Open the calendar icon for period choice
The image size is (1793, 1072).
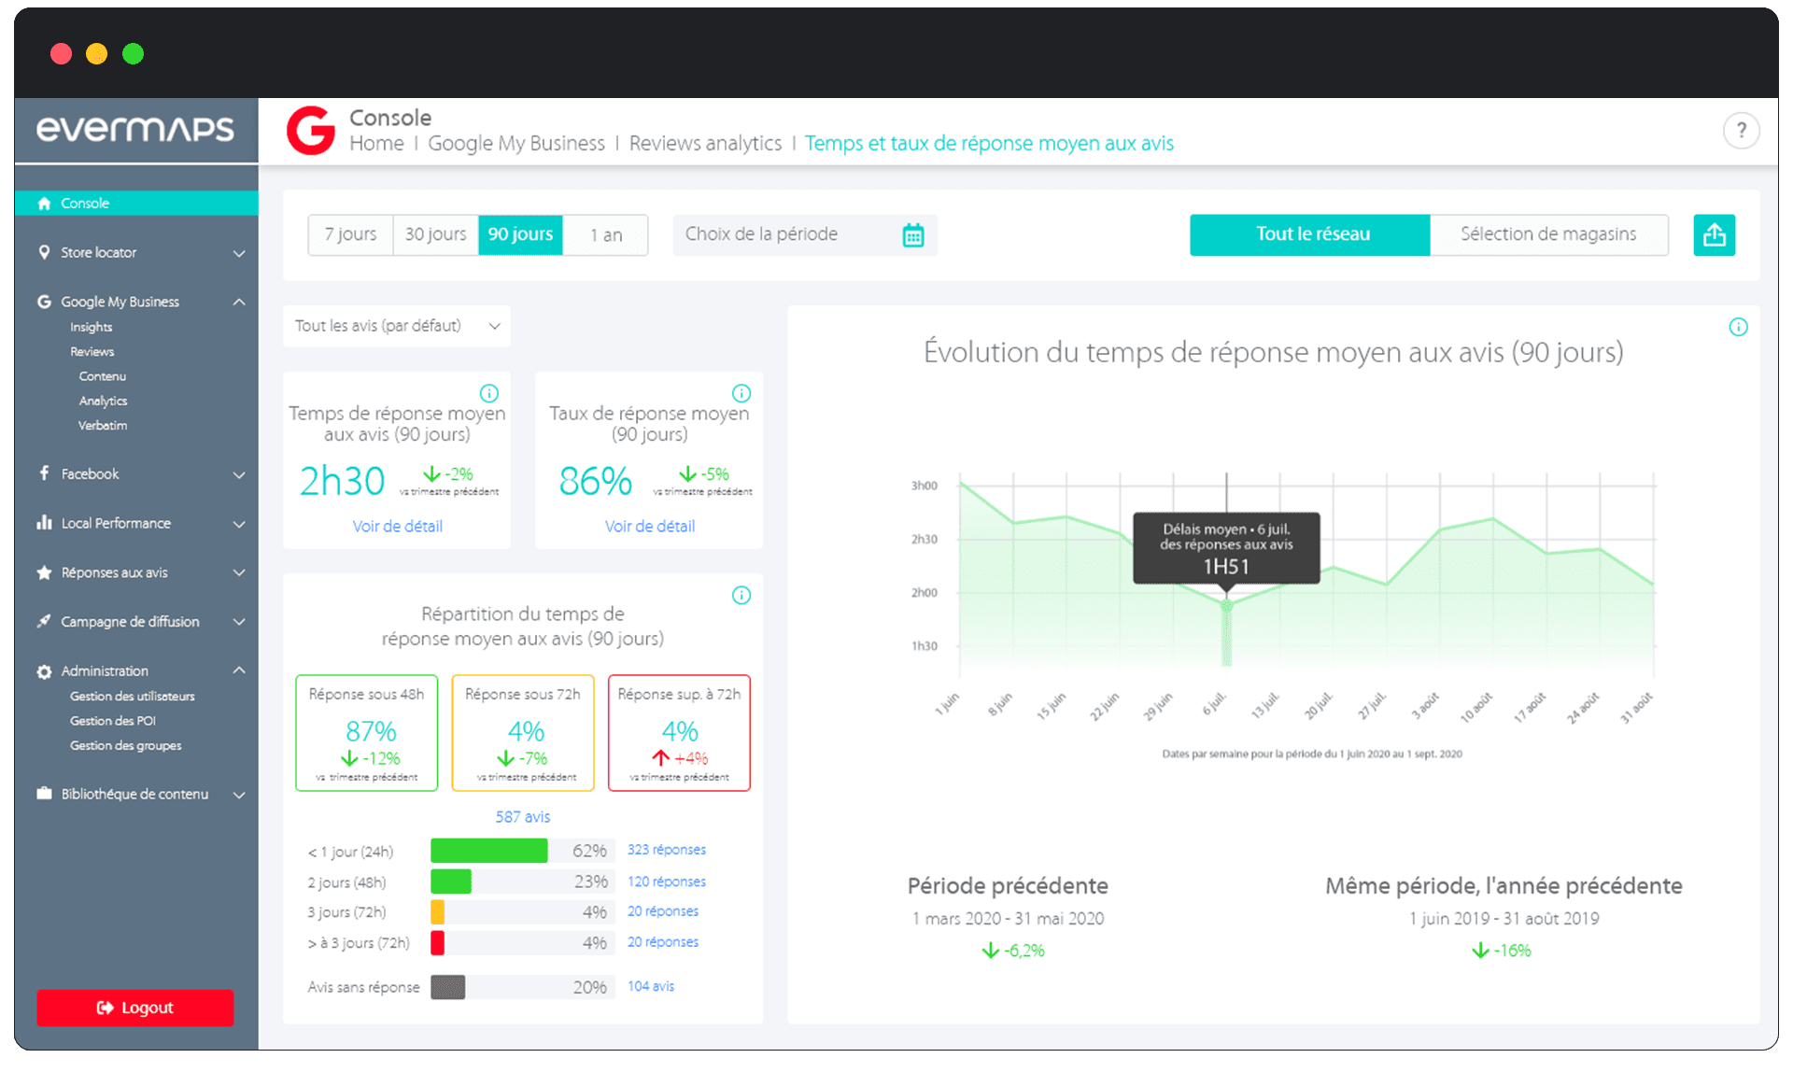coord(913,235)
